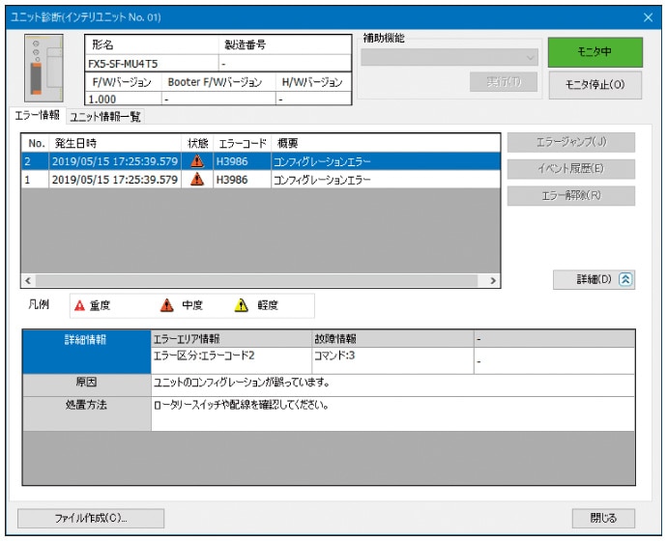This screenshot has height=541, width=667.
Task: Click the error list horizontal scrollbar right arrow
Action: coord(493,280)
